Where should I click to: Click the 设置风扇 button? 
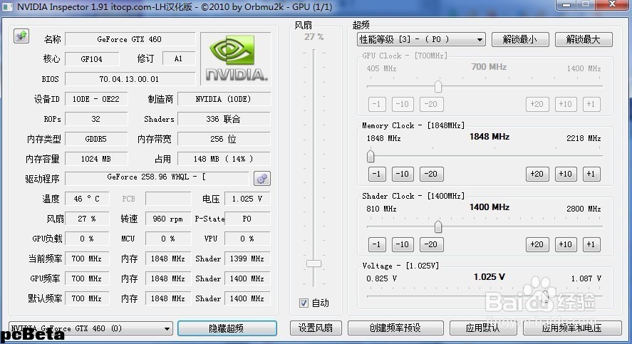tap(316, 328)
